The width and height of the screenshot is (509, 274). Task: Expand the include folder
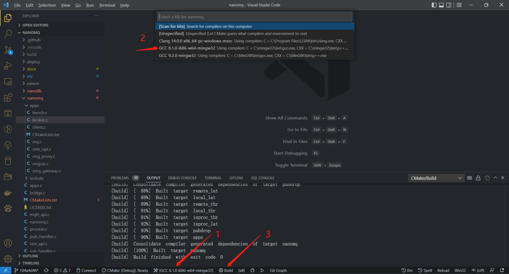(x=60, y=178)
